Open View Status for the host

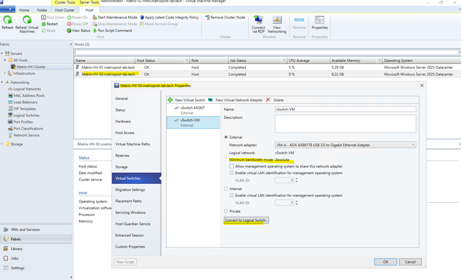tap(78, 31)
